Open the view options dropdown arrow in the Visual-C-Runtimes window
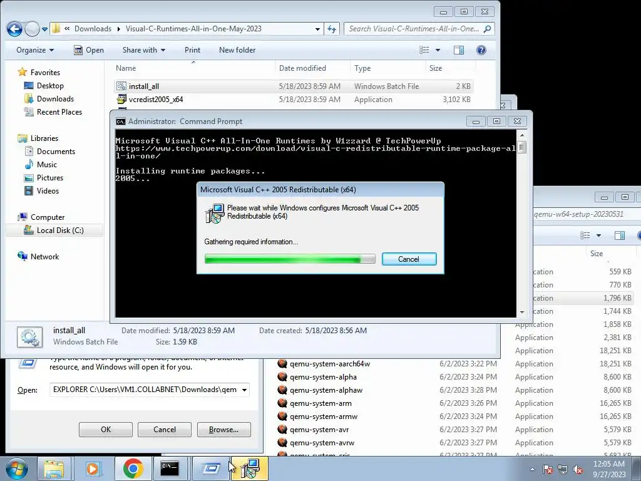641x481 pixels. pyautogui.click(x=438, y=50)
